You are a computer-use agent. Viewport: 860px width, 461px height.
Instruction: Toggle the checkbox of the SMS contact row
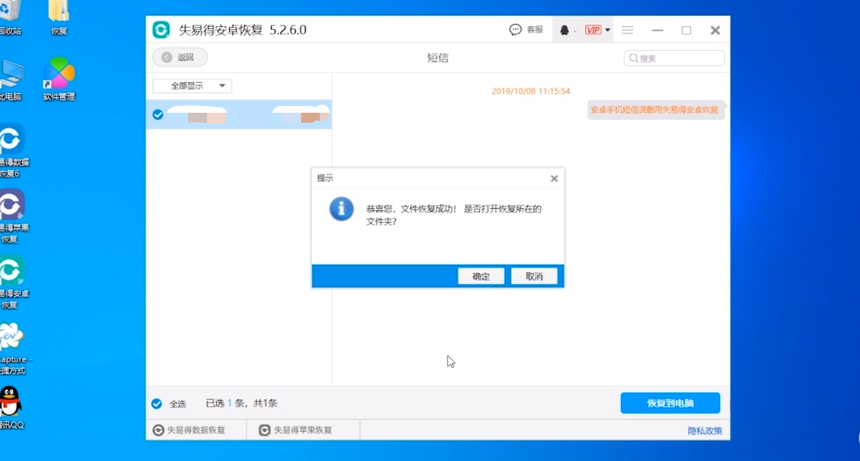pos(158,115)
